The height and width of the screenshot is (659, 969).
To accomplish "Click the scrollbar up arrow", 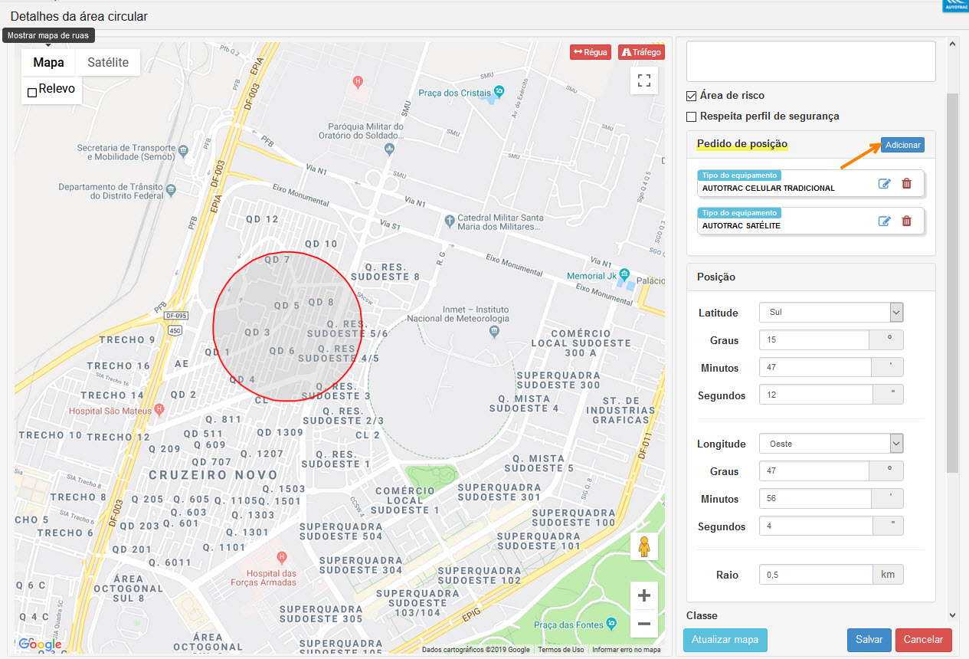I will pyautogui.click(x=952, y=44).
